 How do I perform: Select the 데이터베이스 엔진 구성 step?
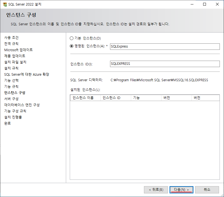(x=22, y=105)
